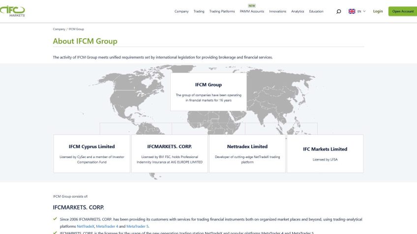Click the Login link
Image resolution: width=417 pixels, height=234 pixels.
tap(378, 11)
